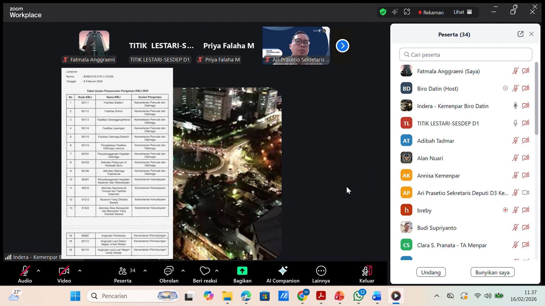The width and height of the screenshot is (545, 306).
Task: Open the AI Companion sparkle icon
Action: (283, 271)
